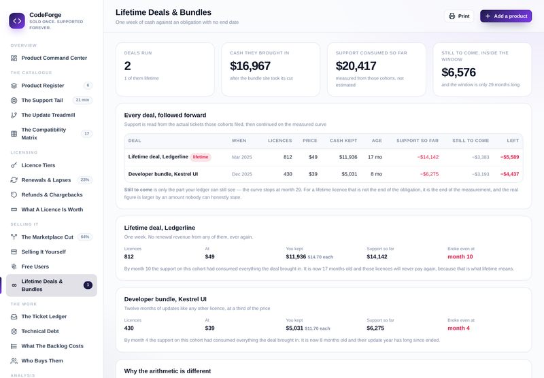Select the Lifetime deal, Ledgerline table row name

click(x=158, y=157)
